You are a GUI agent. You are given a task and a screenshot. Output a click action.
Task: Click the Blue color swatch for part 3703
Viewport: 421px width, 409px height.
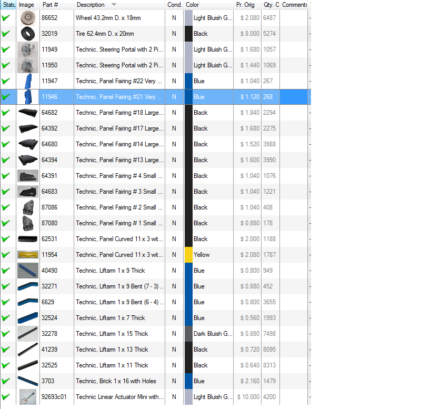coord(189,381)
